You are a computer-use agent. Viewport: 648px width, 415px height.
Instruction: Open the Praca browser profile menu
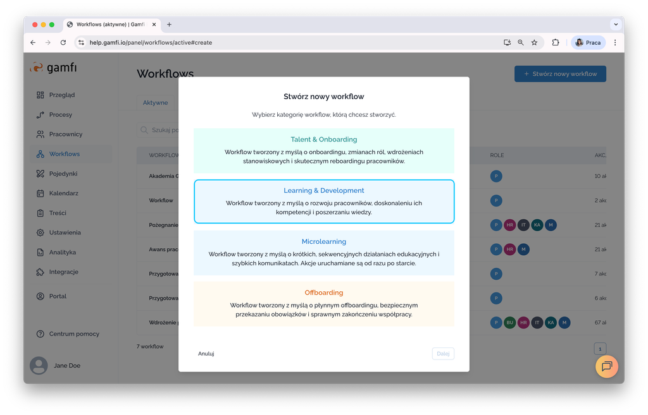click(x=588, y=42)
